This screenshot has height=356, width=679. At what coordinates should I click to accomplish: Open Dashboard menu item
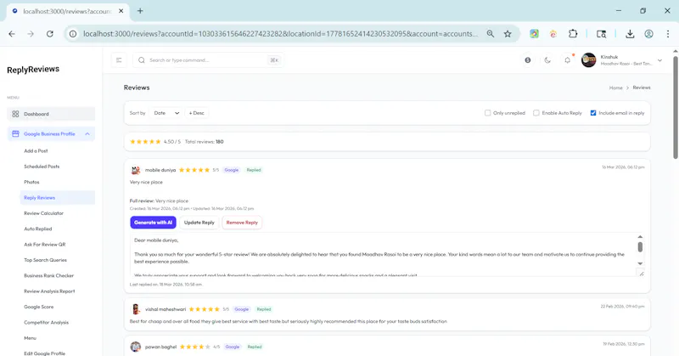pyautogui.click(x=51, y=114)
